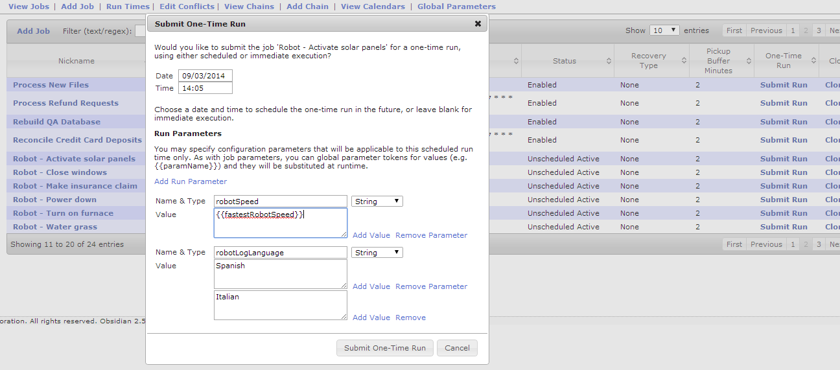Remove the Italian value entry
This screenshot has width=840, height=370.
[410, 318]
